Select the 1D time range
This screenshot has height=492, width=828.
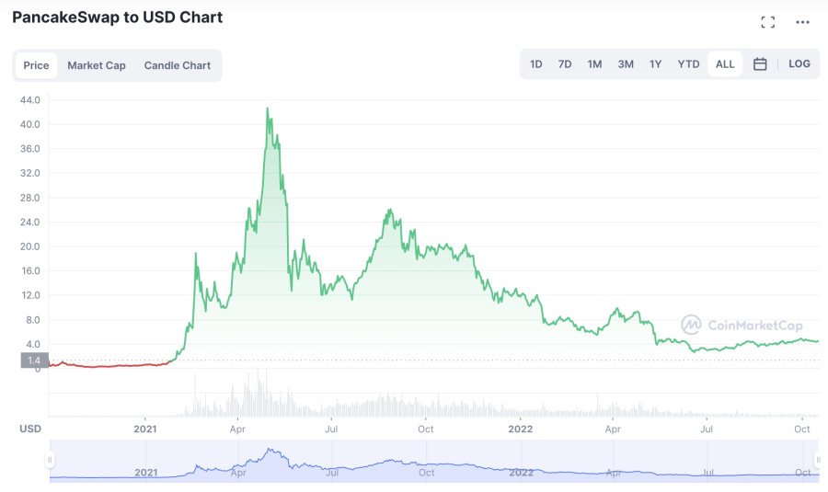536,64
